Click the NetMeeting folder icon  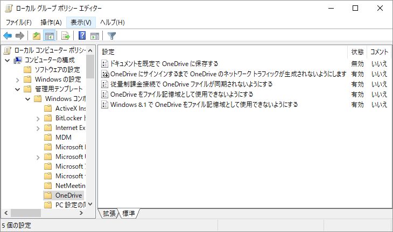(47, 186)
